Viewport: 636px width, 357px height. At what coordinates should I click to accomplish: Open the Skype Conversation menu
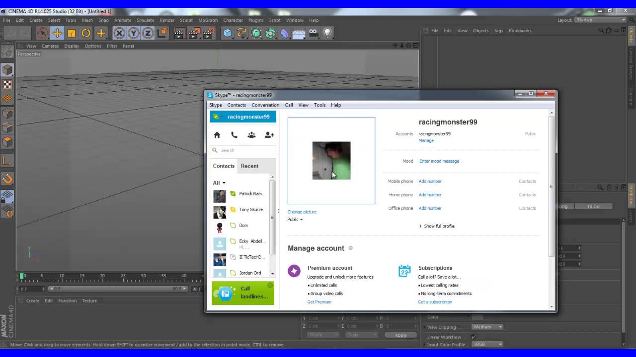click(x=265, y=105)
